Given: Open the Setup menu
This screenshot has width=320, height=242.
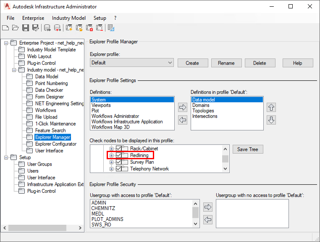Looking at the screenshot, I should [100, 18].
